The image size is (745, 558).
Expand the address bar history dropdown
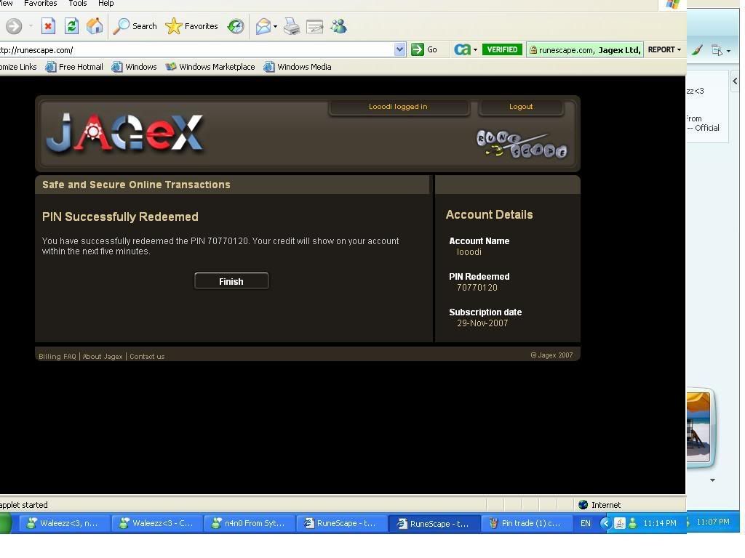click(400, 49)
